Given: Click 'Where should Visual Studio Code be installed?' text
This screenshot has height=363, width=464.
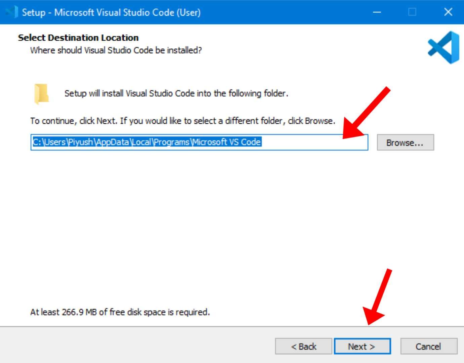Looking at the screenshot, I should pyautogui.click(x=116, y=50).
